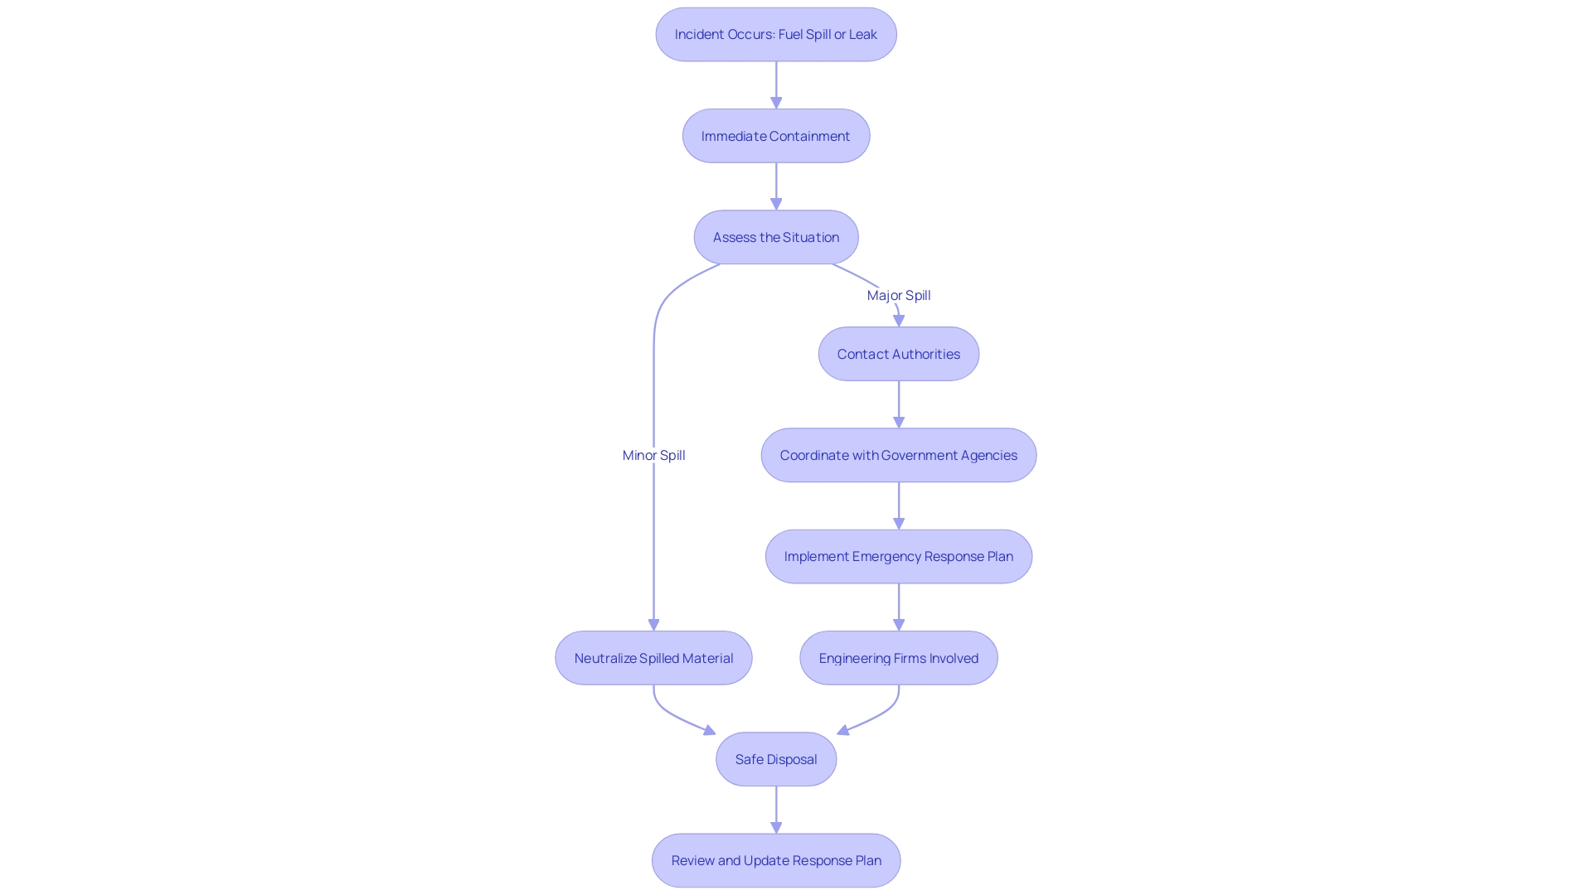Click the Neutralize Spilled Material node
This screenshot has width=1592, height=895.
(x=653, y=657)
